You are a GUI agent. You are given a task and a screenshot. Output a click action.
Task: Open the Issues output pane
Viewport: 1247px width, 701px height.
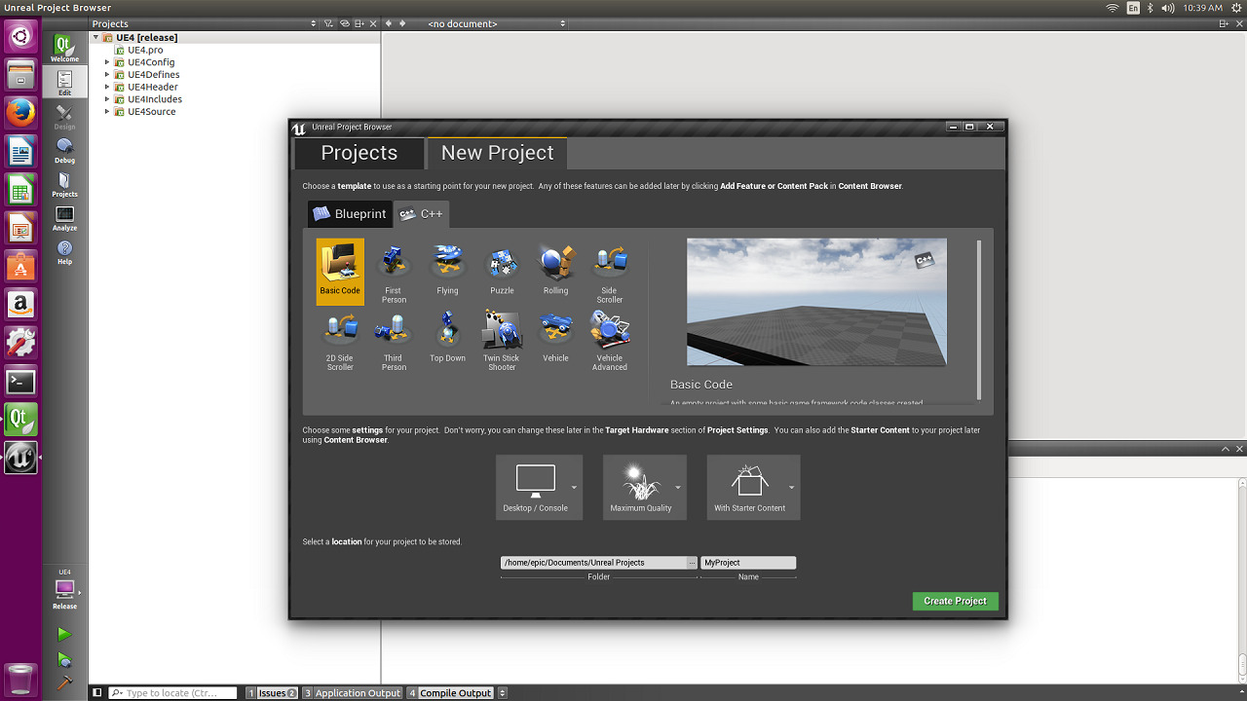click(x=272, y=693)
